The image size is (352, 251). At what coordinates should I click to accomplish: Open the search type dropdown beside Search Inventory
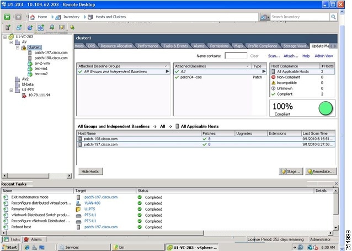[x=265, y=17]
